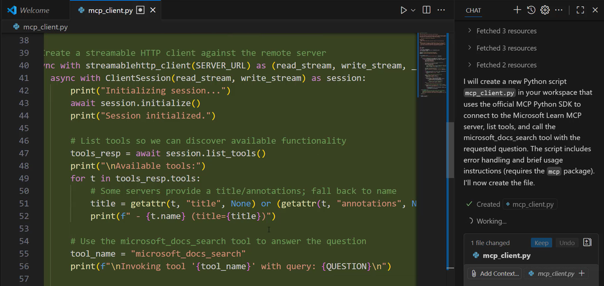
Task: Switch to the Welcome tab
Action: [x=35, y=10]
